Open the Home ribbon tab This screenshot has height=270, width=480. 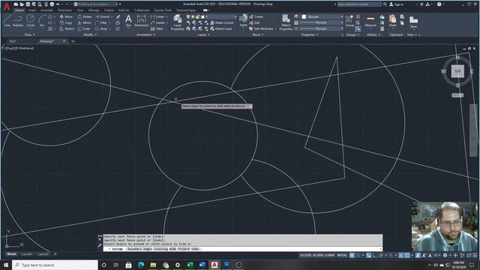tap(19, 10)
